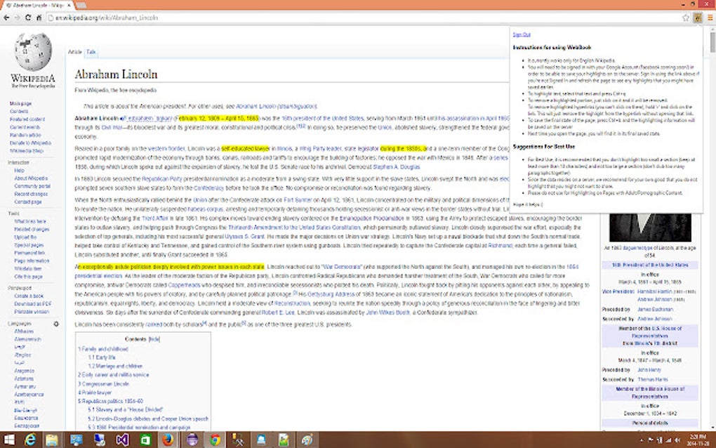Click Page information link
Screen dimensions: 716x448
(x=32, y=261)
